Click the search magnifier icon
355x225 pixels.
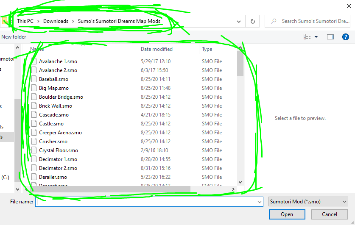tap(274, 21)
